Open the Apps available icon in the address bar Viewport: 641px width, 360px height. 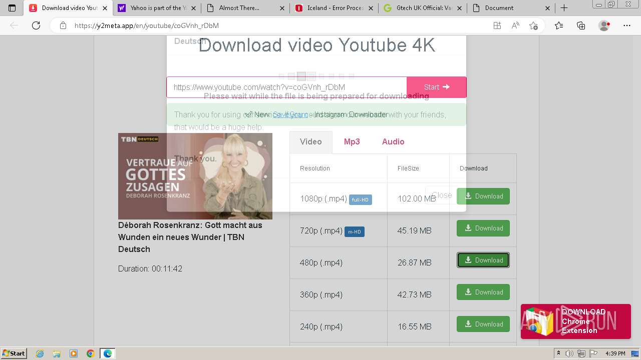(x=497, y=25)
